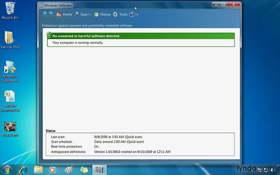Click "No unwanted or harmful software detected." banner
This screenshot has width=280, height=175.
click(x=141, y=36)
